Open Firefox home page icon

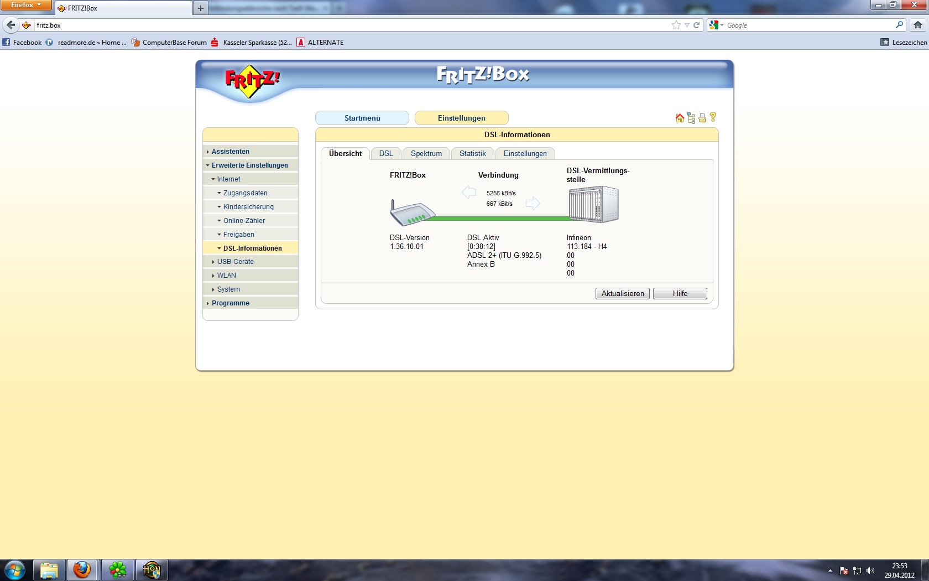[x=918, y=25]
